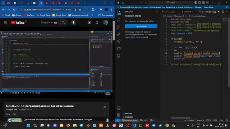Close the YouTube playlist panel
Screen dimensions: 230x129
[x=105, y=107]
